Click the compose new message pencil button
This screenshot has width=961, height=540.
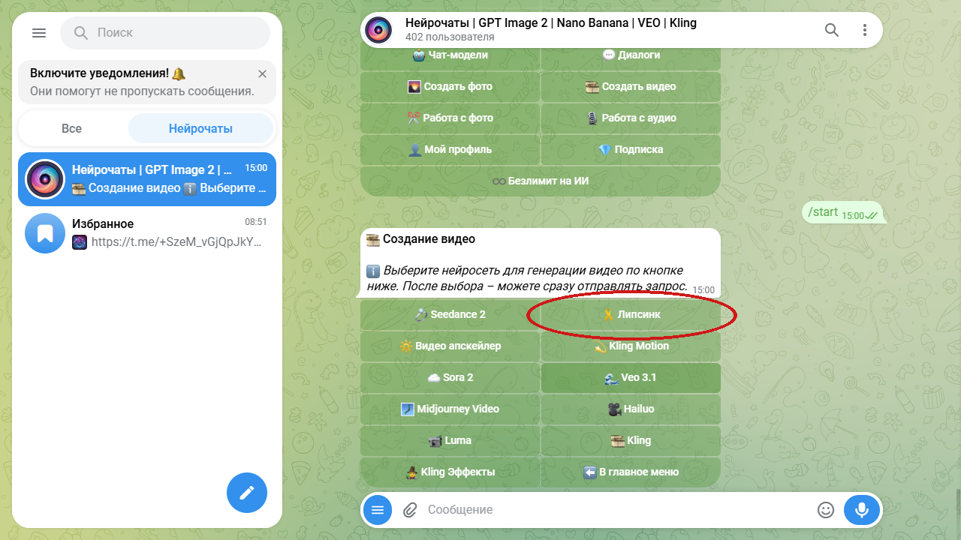coord(247,493)
